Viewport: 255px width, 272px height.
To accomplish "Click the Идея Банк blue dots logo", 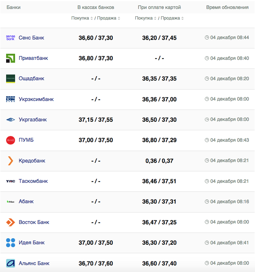I will click(11, 243).
